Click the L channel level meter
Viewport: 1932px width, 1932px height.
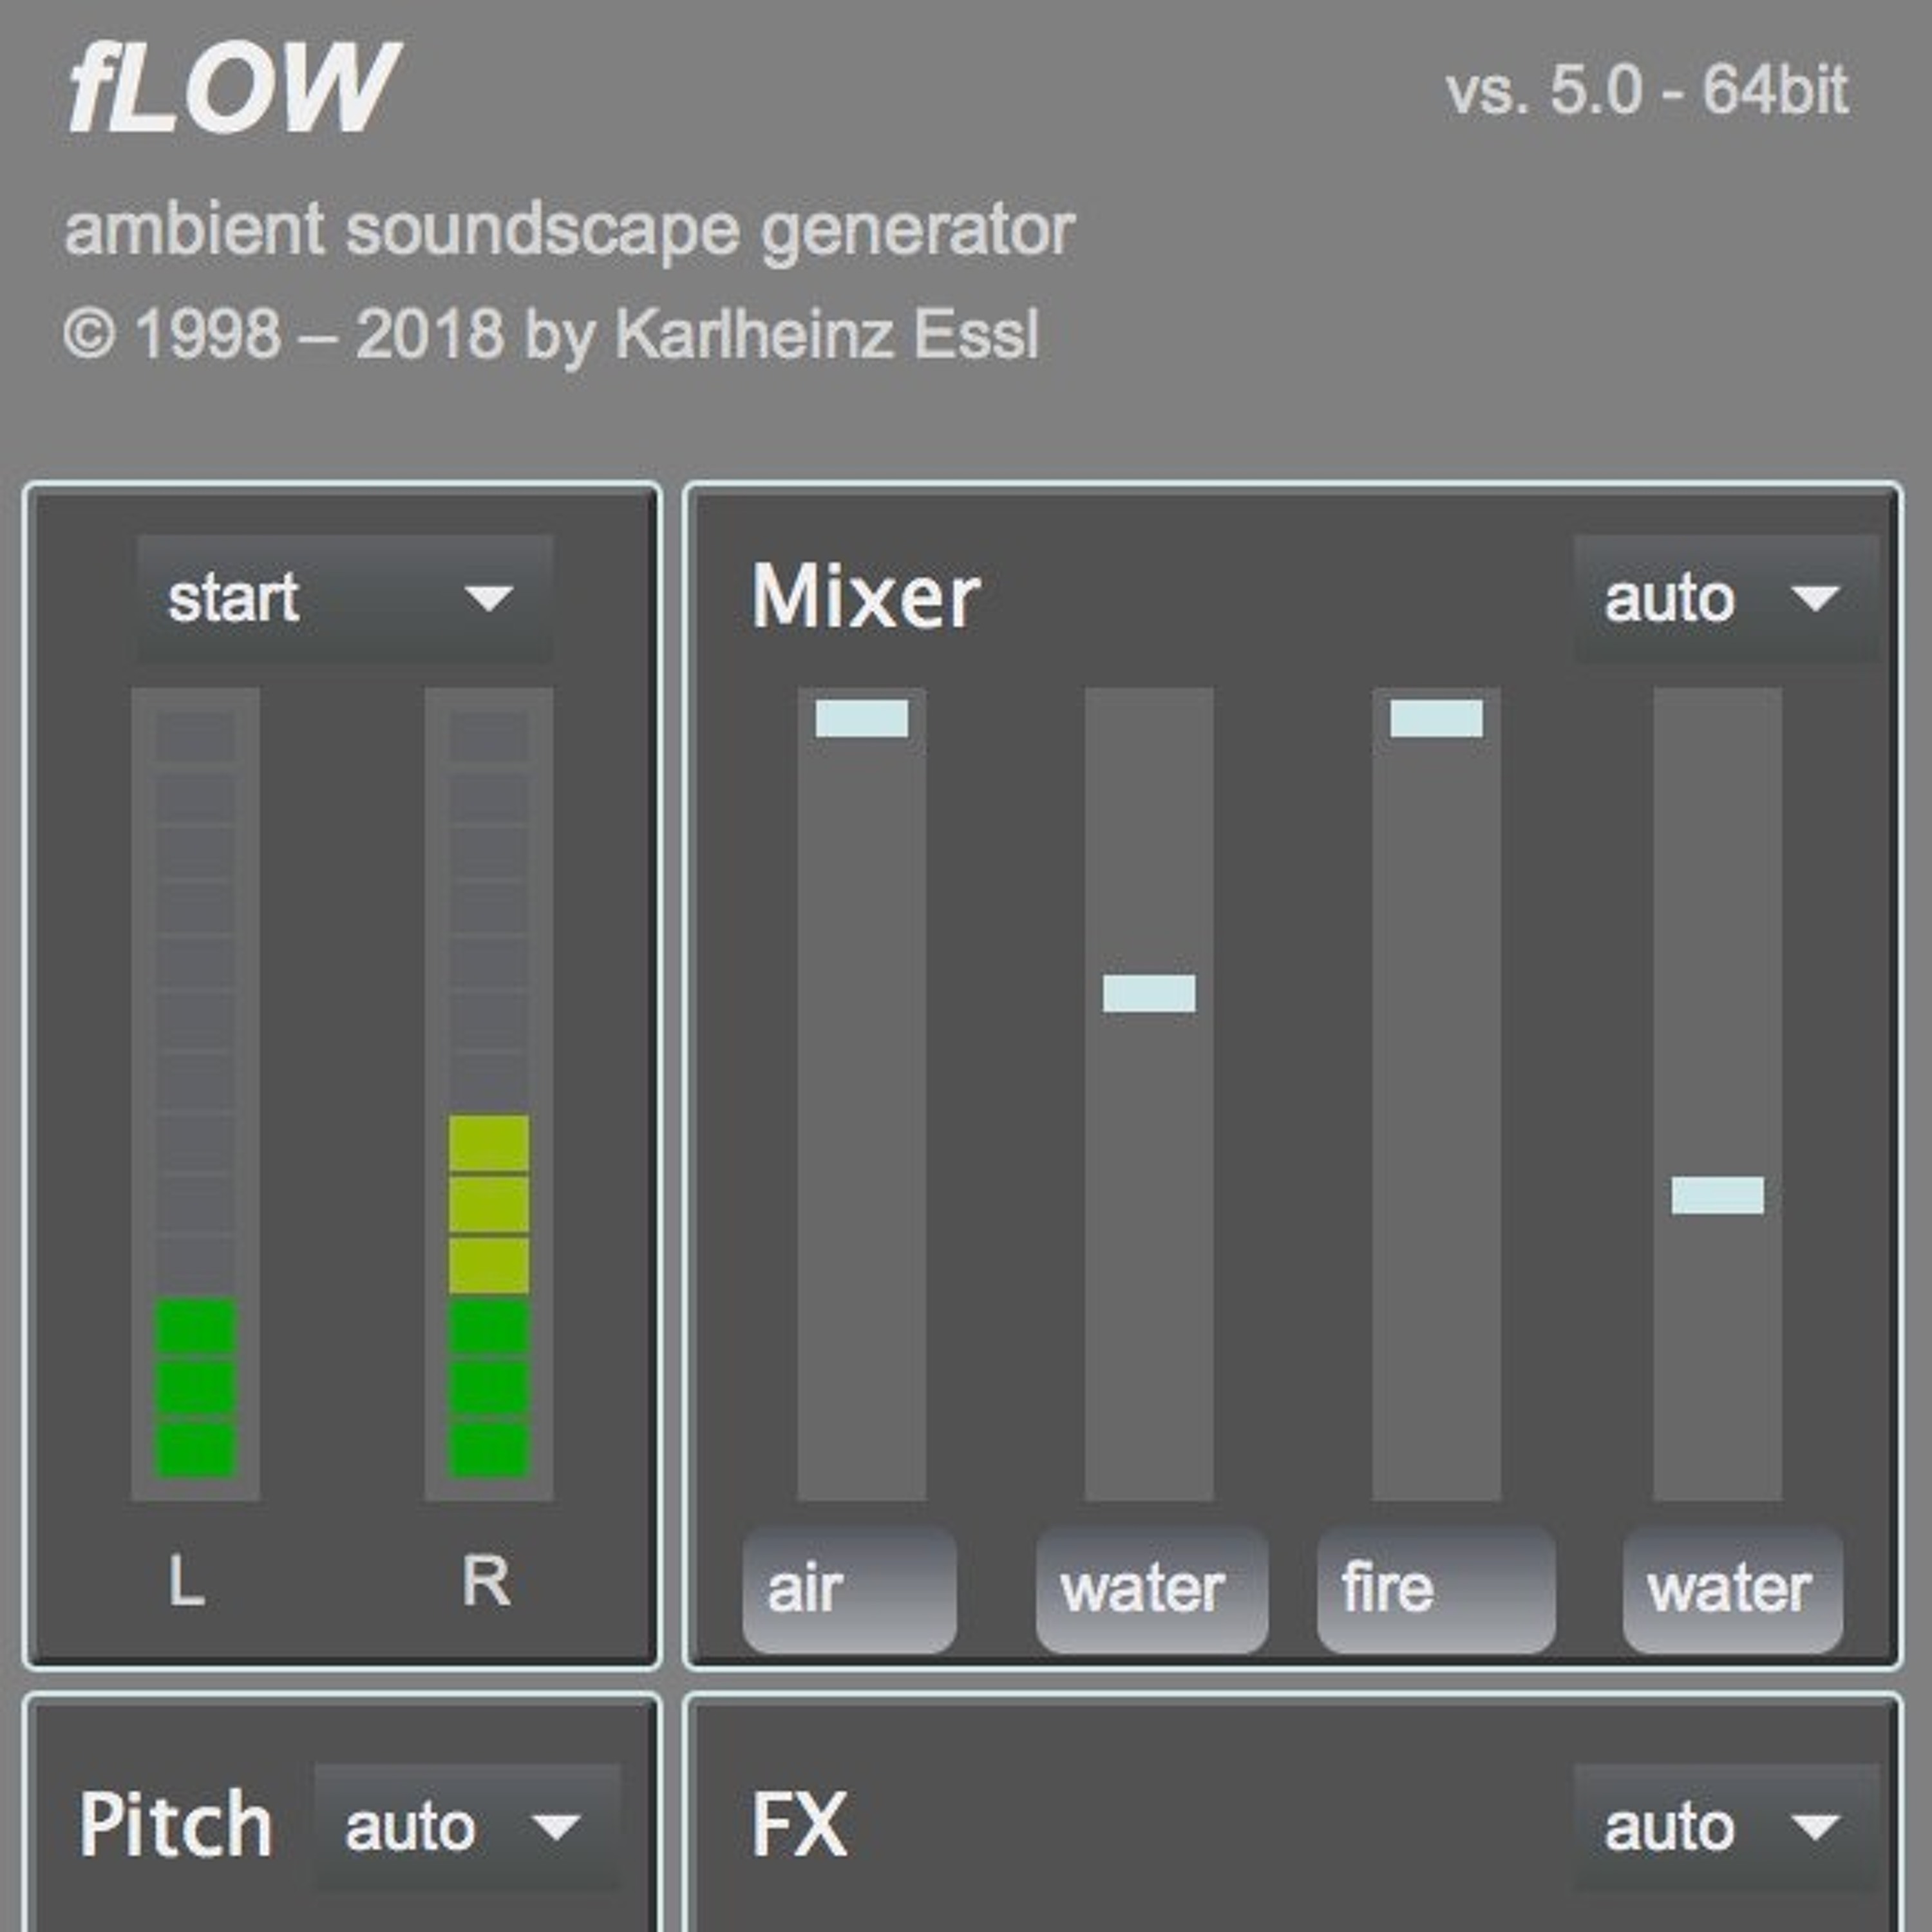coord(196,1094)
